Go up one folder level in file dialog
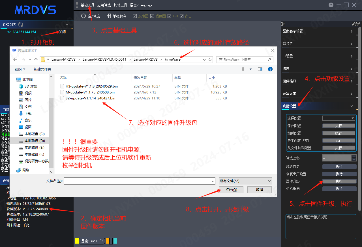The width and height of the screenshot is (362, 247). 36,60
